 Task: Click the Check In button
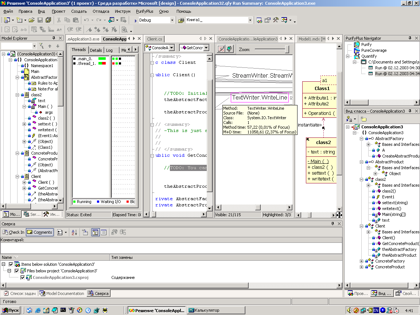[13, 232]
